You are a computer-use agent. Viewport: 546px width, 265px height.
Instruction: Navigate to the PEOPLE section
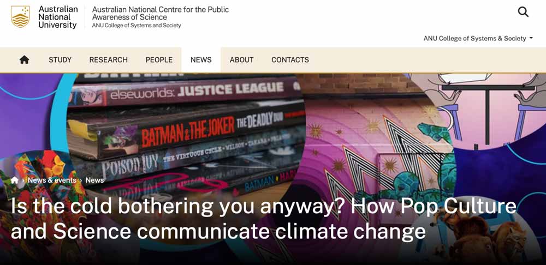[x=159, y=60]
